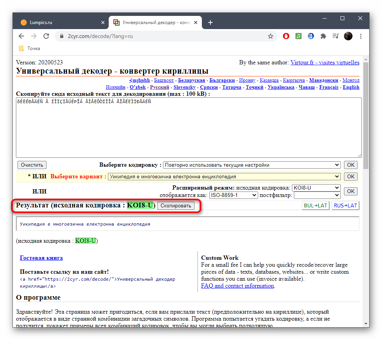Open the отображается как ISO-8859-1 dropdown
The width and height of the screenshot is (382, 340).
click(233, 195)
